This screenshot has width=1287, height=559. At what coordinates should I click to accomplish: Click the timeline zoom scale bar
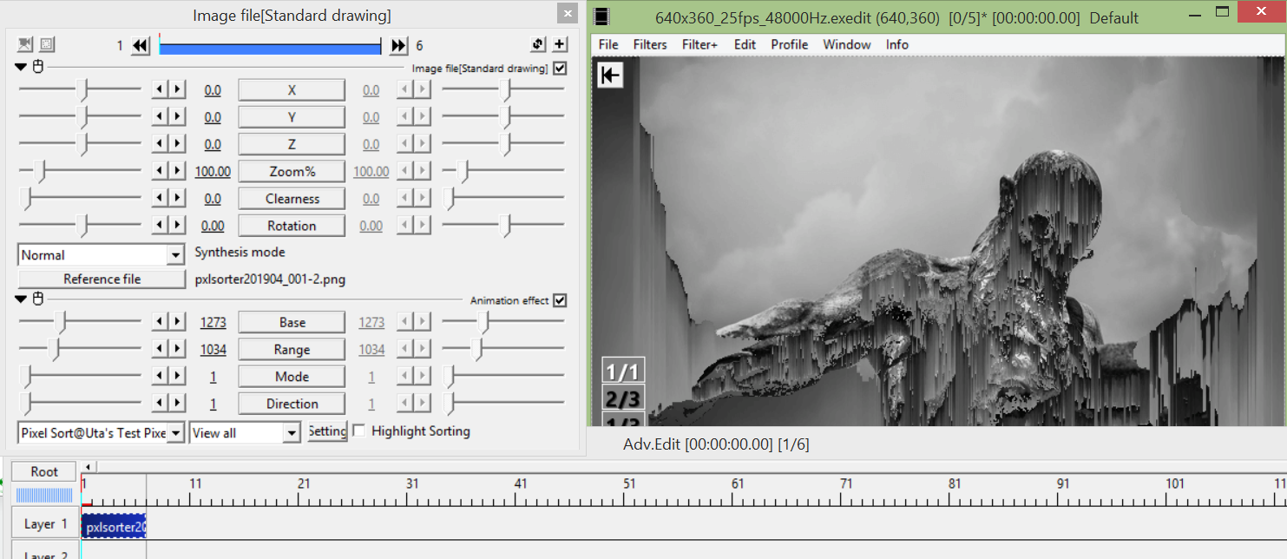coord(44,495)
